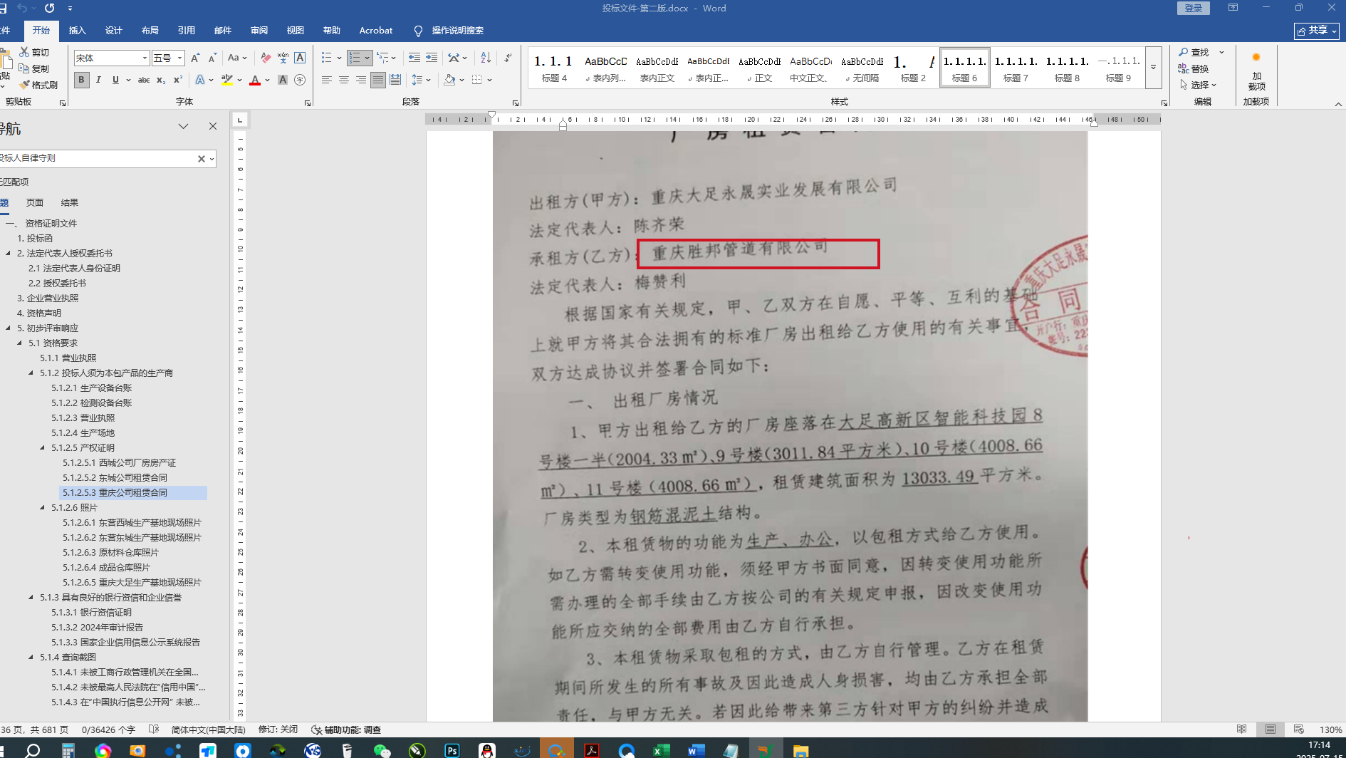The width and height of the screenshot is (1346, 758).
Task: Click the 共享 (Share) button
Action: coord(1317,31)
